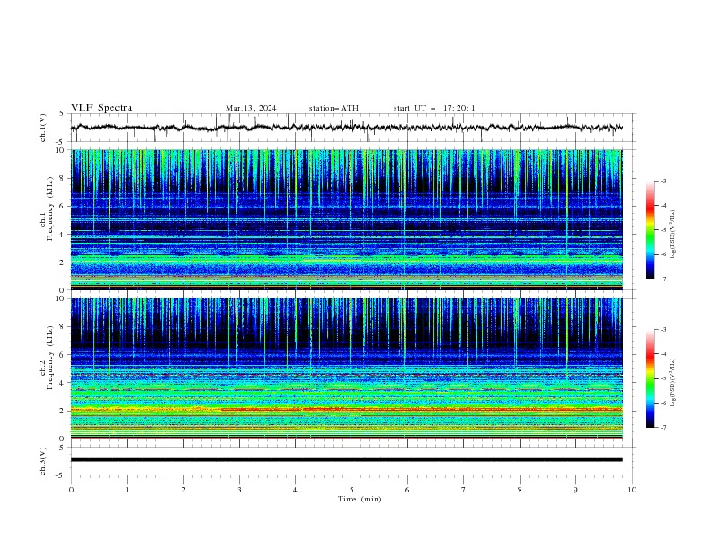Click the ch.1 'Frequency (kHz)' axis label

50,209
